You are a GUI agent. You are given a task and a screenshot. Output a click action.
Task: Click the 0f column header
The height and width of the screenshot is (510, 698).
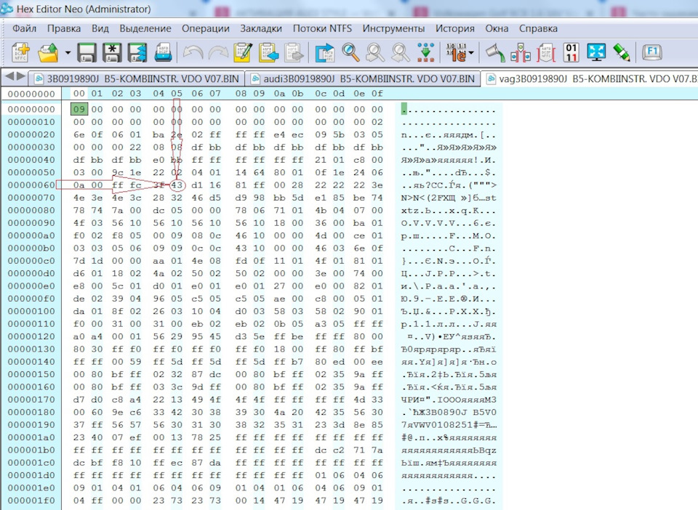click(377, 94)
